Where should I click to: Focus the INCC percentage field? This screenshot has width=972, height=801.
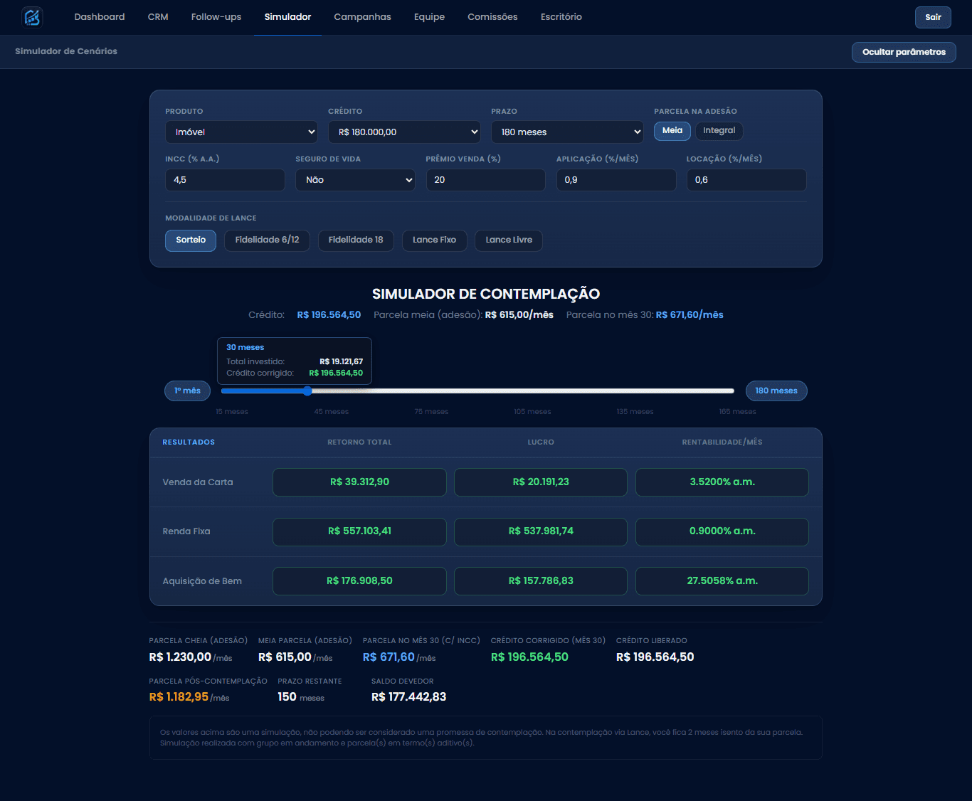pyautogui.click(x=225, y=180)
